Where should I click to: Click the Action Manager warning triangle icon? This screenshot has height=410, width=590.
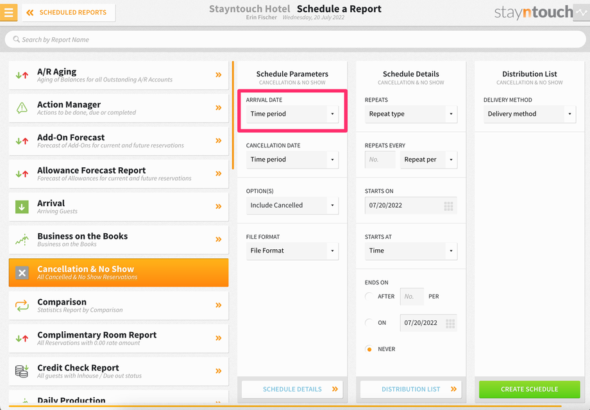[22, 108]
